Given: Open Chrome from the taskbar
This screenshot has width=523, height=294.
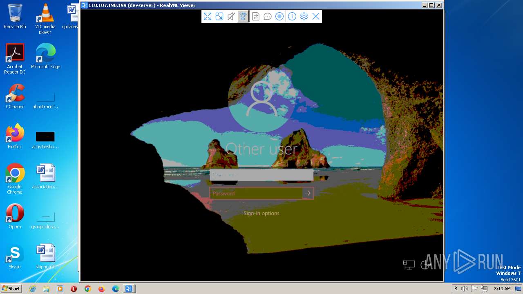Looking at the screenshot, I should 87,289.
